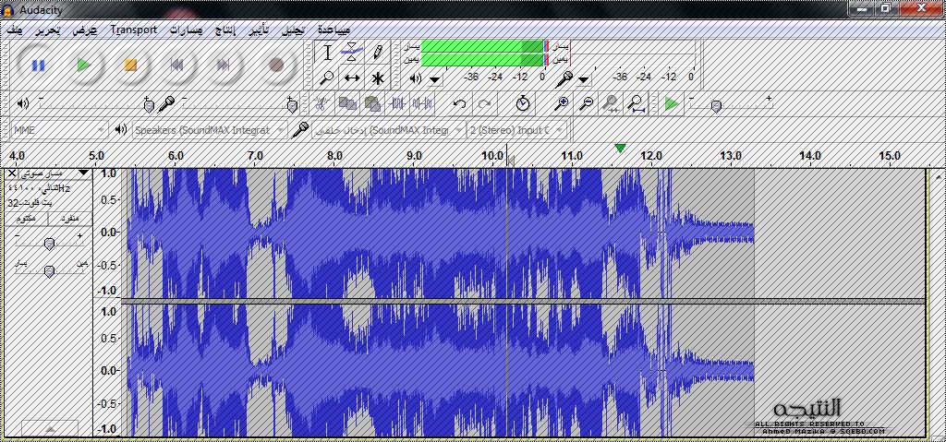946x442 pixels.
Task: Toggle the track Mute button (مكتوم)
Action: coord(27,218)
